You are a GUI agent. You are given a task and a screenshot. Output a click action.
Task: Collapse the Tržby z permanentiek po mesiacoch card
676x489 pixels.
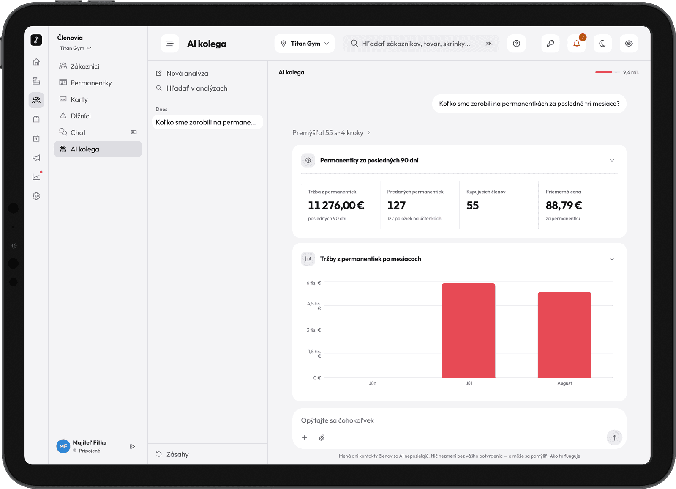tap(612, 259)
